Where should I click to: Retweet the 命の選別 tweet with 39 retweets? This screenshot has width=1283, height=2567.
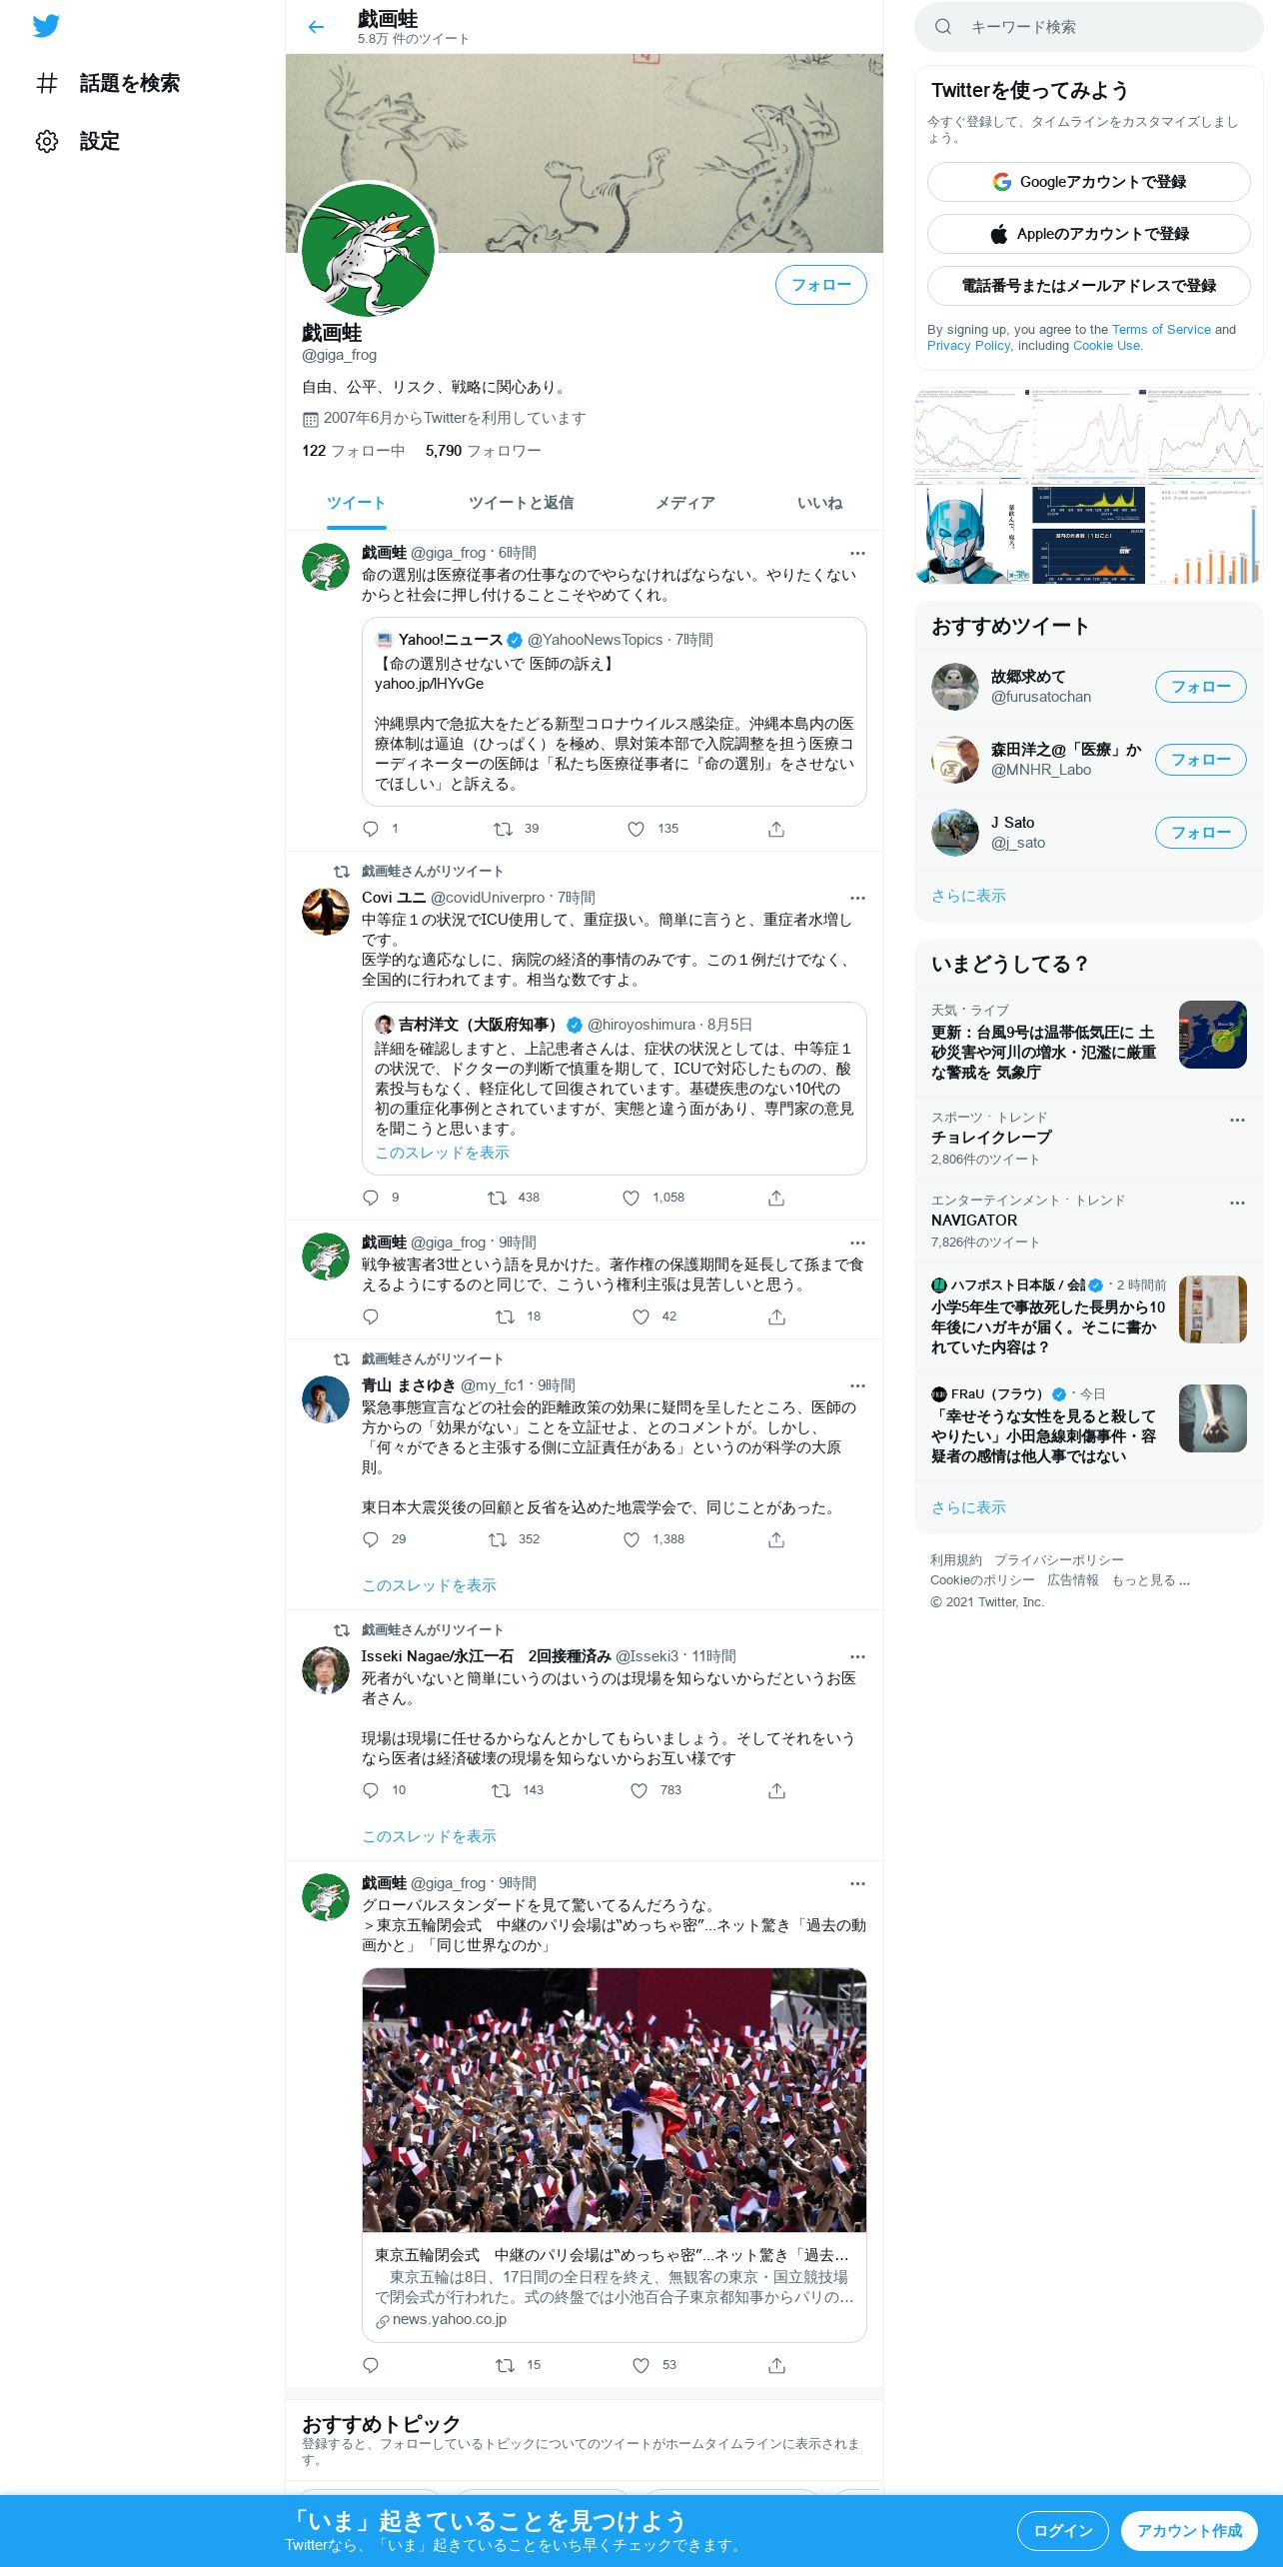503,829
